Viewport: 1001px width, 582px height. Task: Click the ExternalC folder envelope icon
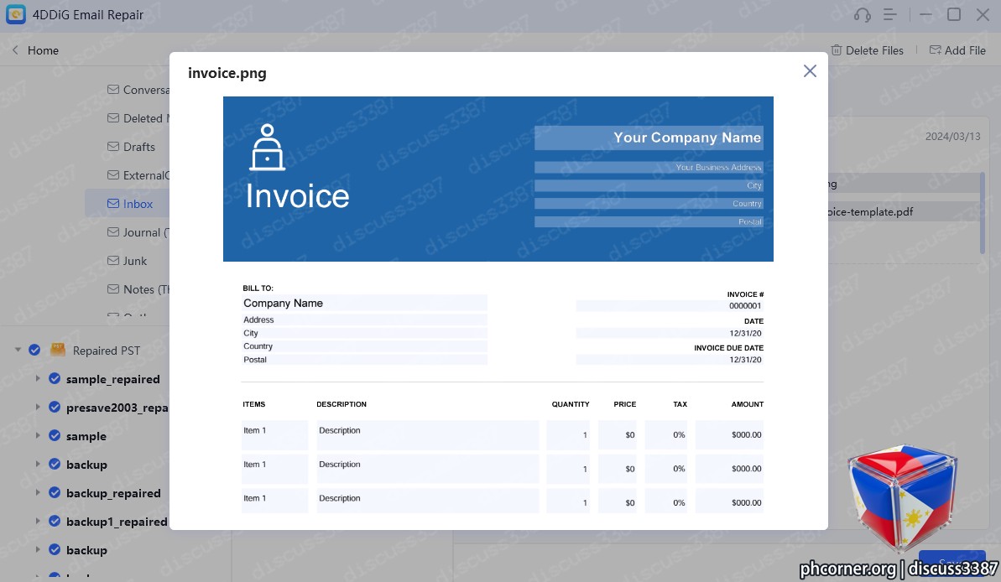(113, 175)
